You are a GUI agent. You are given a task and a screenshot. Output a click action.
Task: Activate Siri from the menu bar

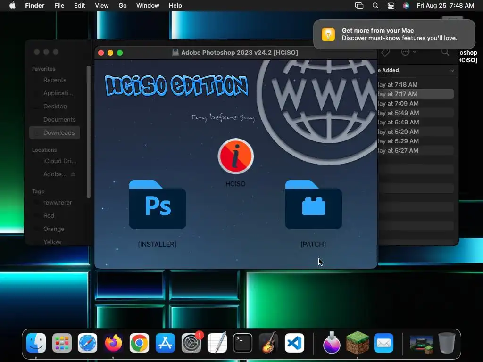(406, 6)
